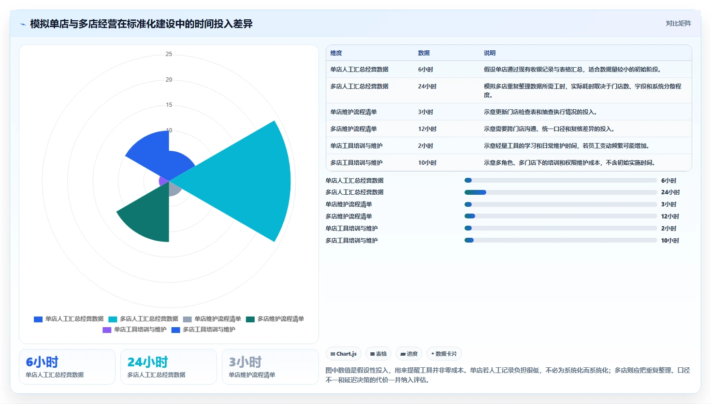Screen dimensions: 711x404
Task: Click the 12小时 table value
Action: click(x=427, y=129)
